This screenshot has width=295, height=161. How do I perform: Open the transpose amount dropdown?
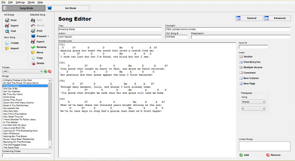(254, 109)
